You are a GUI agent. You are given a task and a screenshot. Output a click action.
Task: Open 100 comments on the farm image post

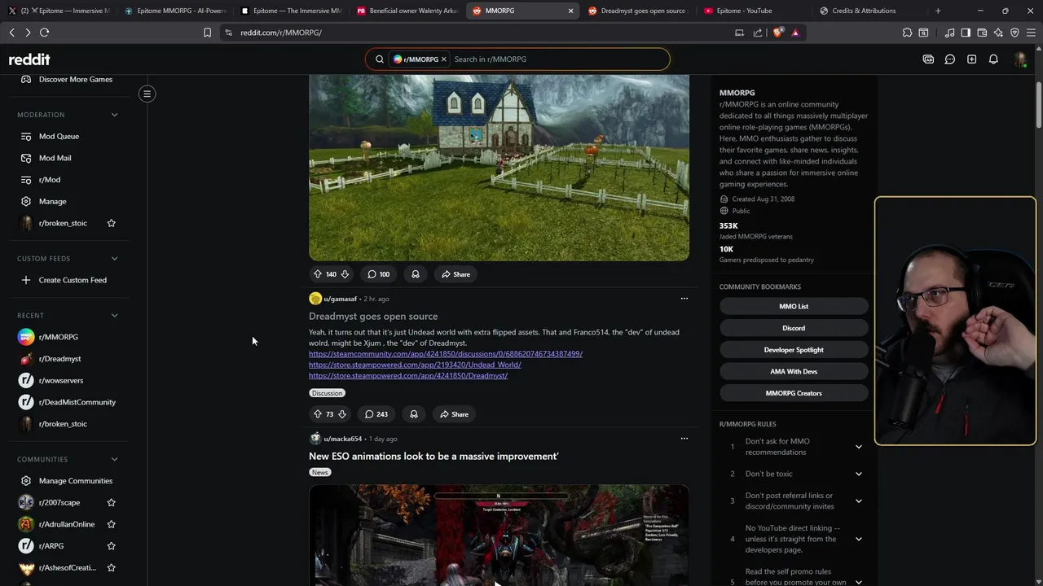pos(378,274)
